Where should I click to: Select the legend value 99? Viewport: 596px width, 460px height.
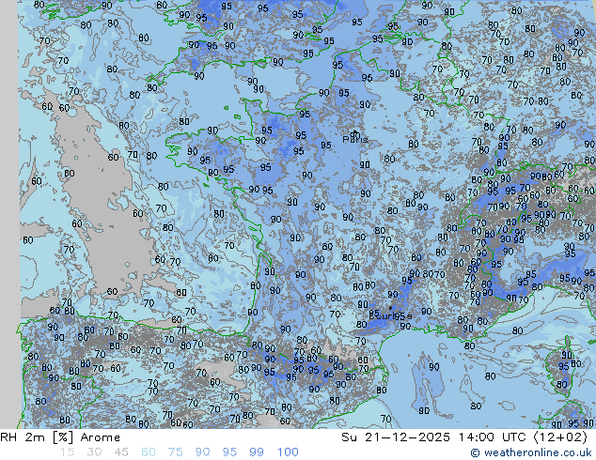pyautogui.click(x=257, y=452)
